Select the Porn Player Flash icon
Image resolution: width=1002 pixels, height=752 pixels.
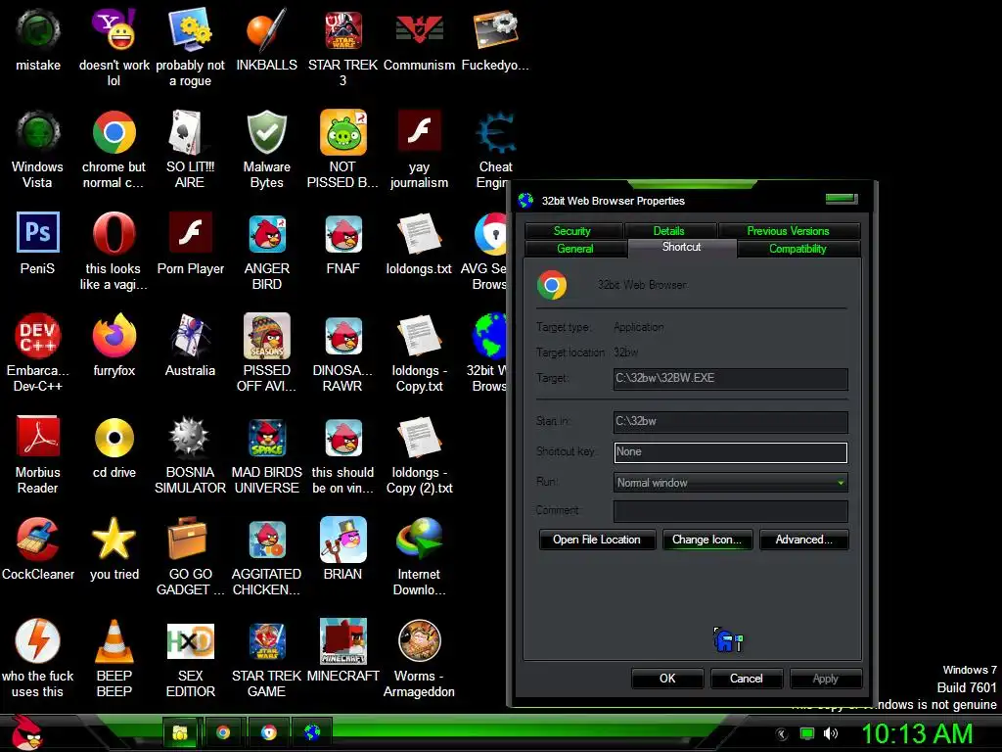(190, 243)
